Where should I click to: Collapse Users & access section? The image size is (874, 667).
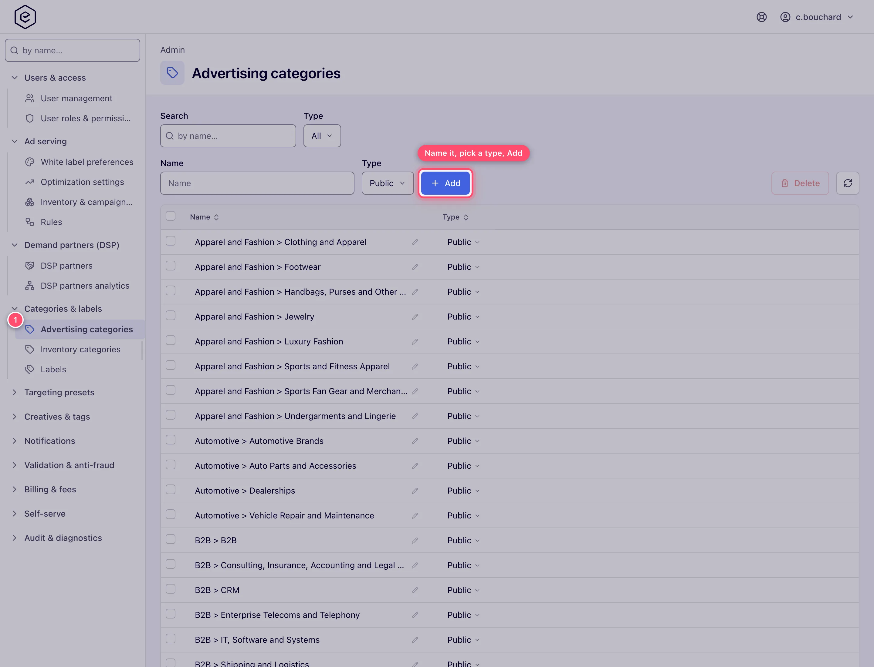pyautogui.click(x=55, y=78)
